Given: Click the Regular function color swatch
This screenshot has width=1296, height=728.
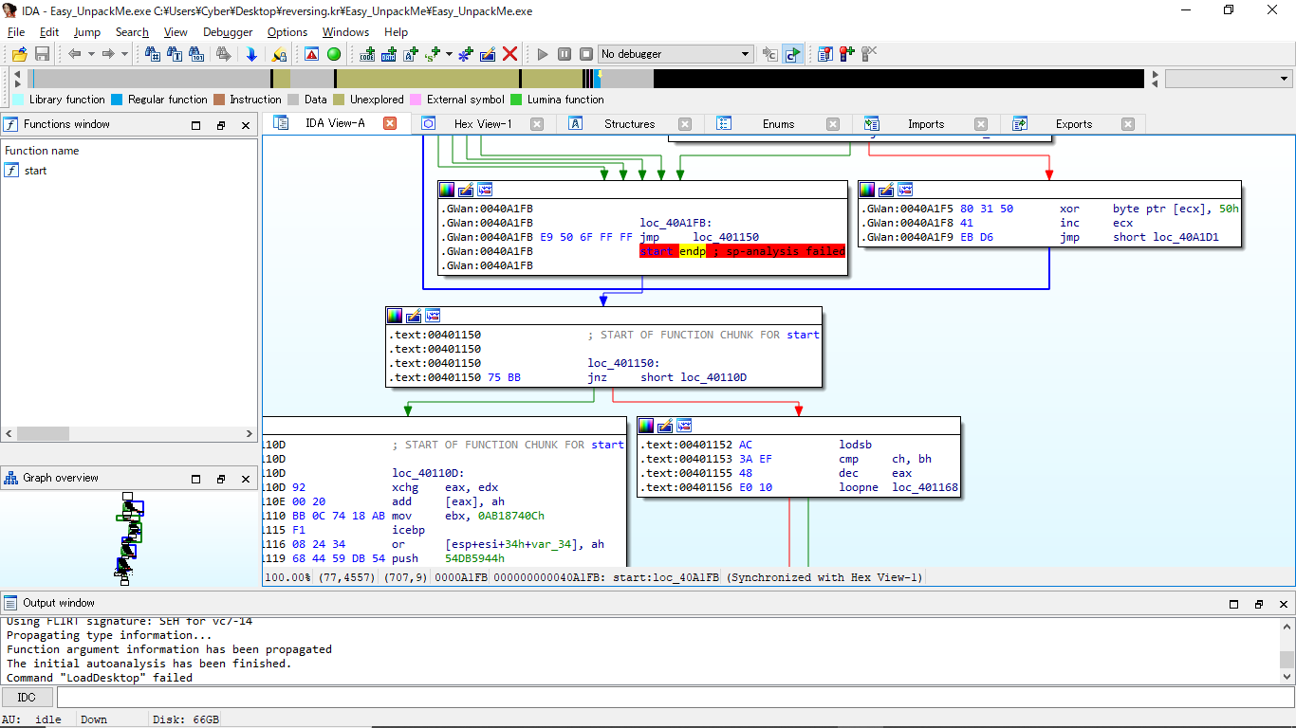Looking at the screenshot, I should 117,100.
